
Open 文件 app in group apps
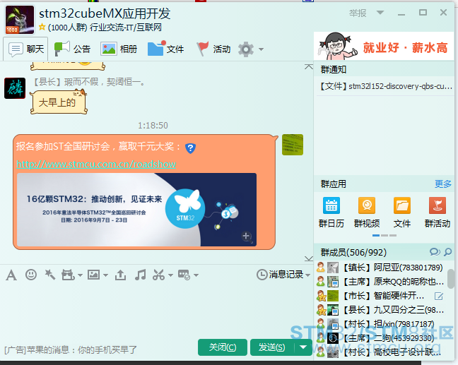pos(402,213)
